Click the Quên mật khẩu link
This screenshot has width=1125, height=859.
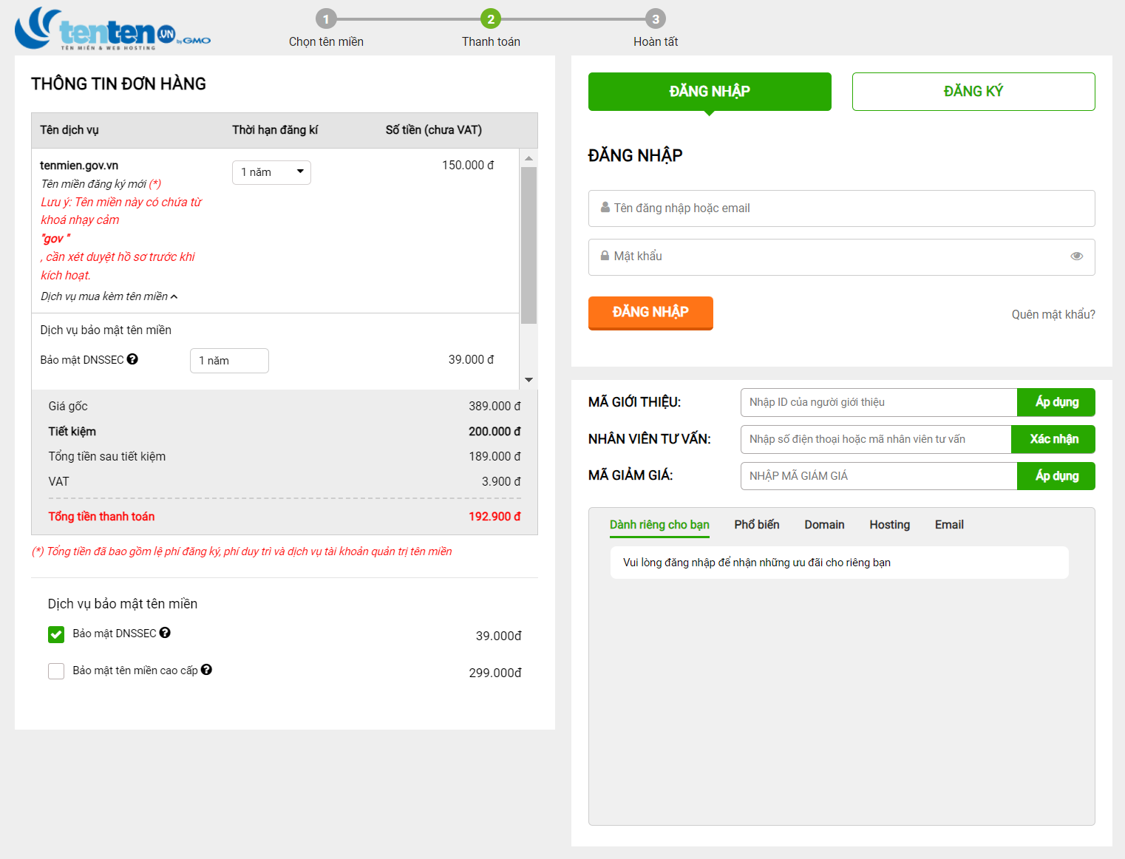(1053, 315)
